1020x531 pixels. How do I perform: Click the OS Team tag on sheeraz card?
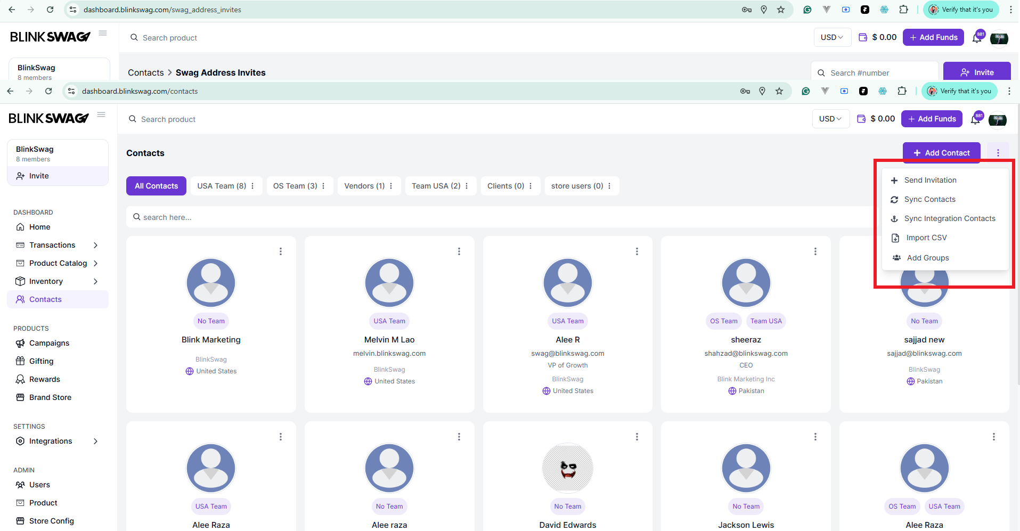(724, 321)
